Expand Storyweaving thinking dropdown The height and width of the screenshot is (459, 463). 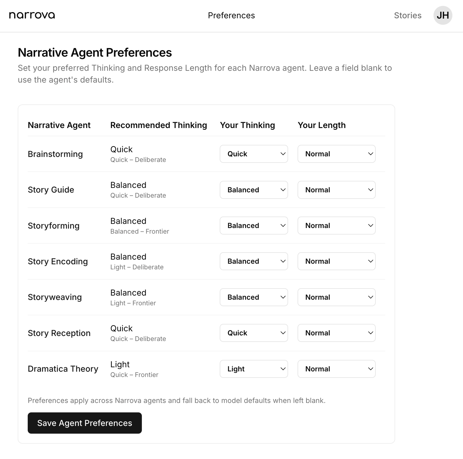click(254, 297)
